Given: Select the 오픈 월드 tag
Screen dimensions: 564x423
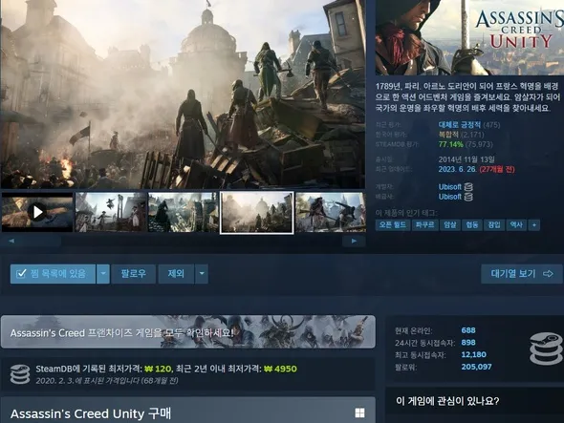Looking at the screenshot, I should [x=393, y=225].
